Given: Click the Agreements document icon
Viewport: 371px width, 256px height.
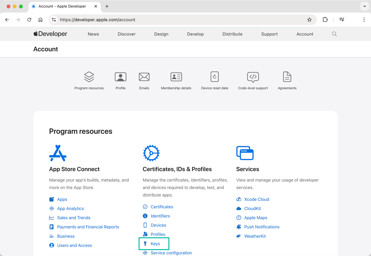Looking at the screenshot, I should point(287,77).
